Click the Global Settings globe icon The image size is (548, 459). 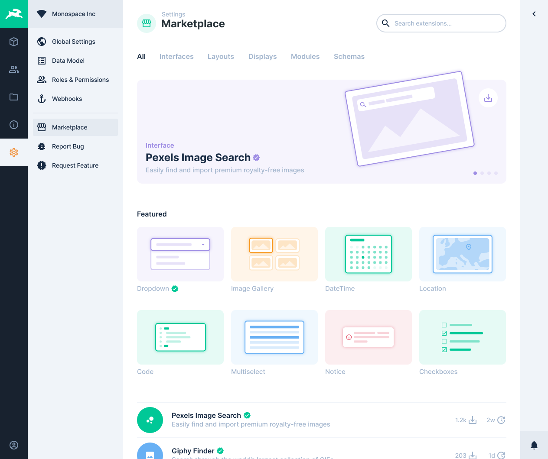(42, 42)
